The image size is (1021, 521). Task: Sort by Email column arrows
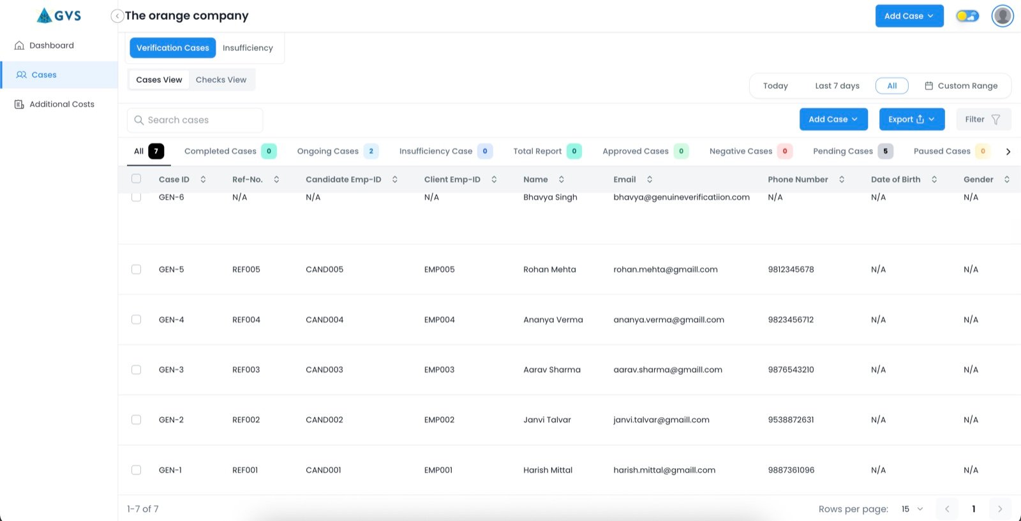(x=650, y=179)
